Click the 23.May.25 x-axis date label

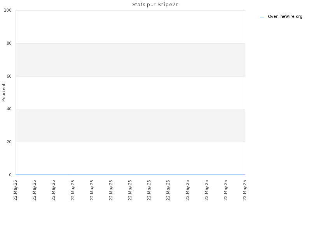tap(245, 190)
